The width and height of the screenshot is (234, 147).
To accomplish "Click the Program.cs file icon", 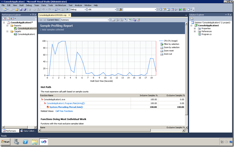I will pos(199,34).
